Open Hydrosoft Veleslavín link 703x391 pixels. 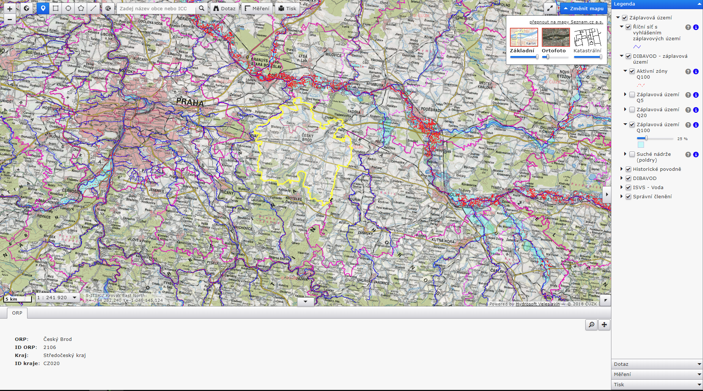coord(537,304)
